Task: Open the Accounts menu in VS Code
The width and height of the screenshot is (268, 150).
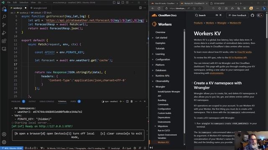Action: pyautogui.click(x=4, y=134)
